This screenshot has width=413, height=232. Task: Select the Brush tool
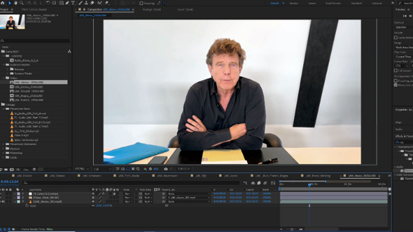(x=80, y=3)
